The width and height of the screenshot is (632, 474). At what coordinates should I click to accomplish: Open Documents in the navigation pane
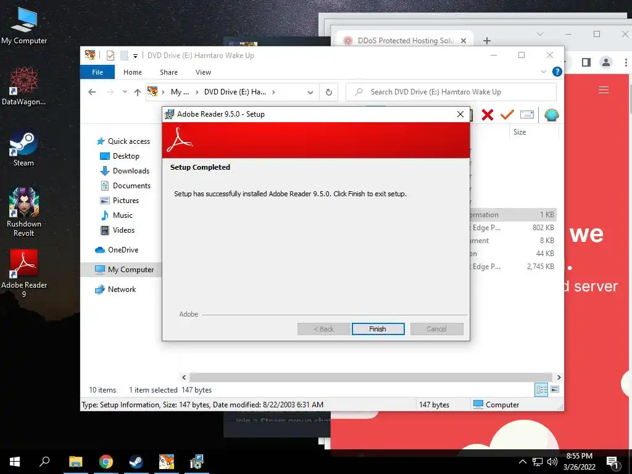click(x=125, y=186)
